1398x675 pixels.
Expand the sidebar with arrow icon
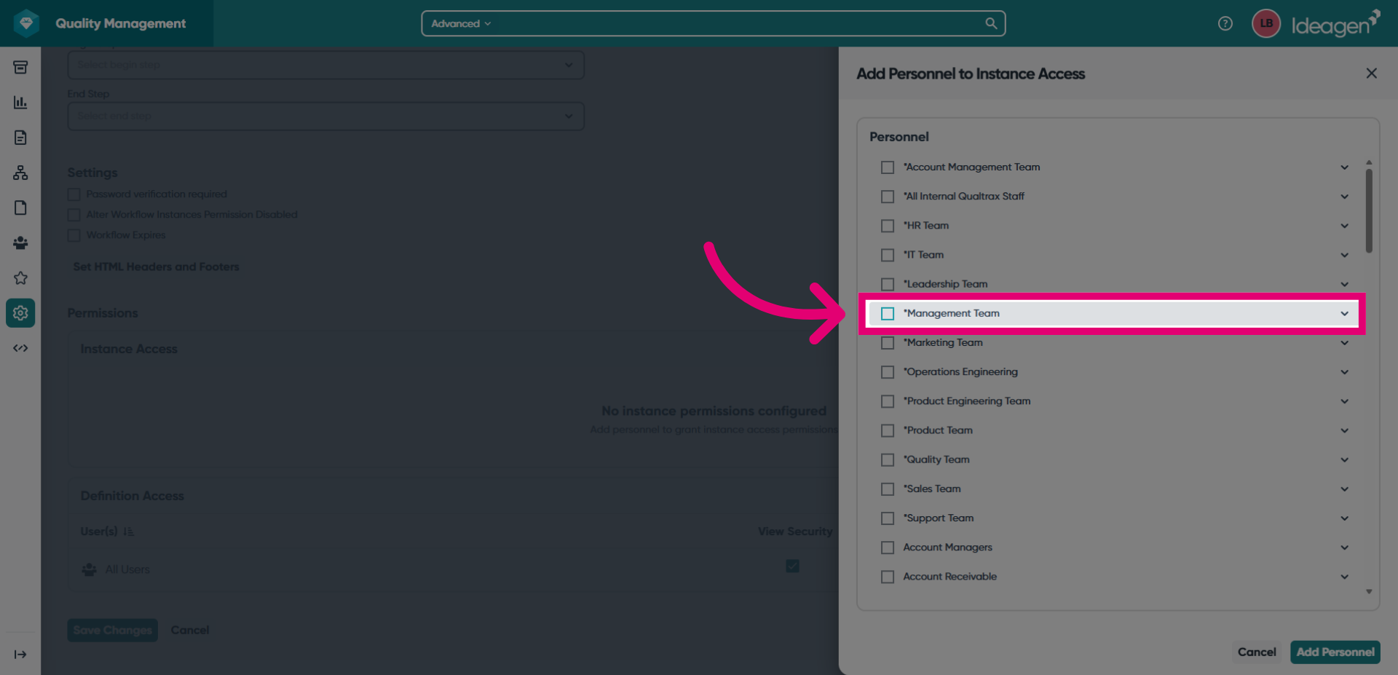[x=20, y=655]
